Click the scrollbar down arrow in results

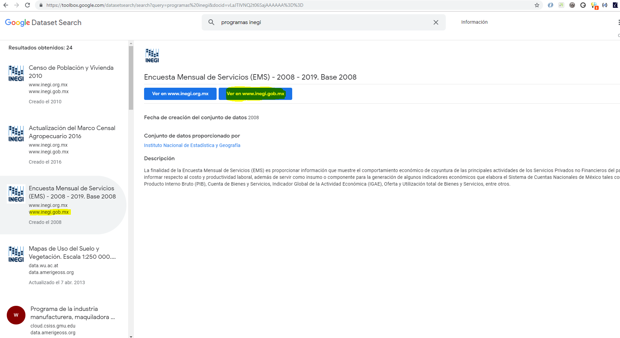[131, 336]
